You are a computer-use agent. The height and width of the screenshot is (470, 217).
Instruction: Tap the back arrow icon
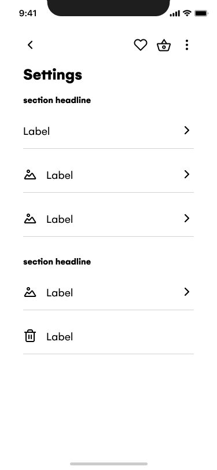click(30, 45)
